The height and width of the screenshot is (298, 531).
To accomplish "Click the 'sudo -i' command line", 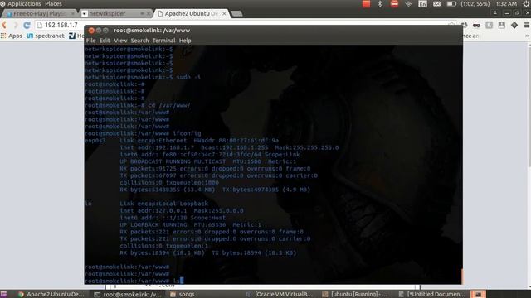I will tap(143, 77).
